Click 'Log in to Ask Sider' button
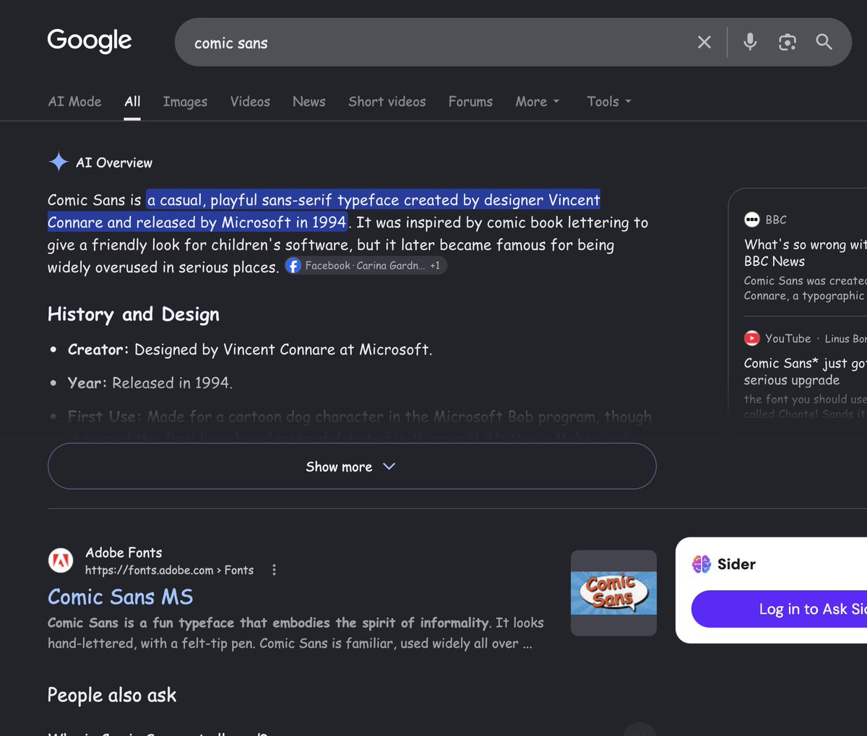This screenshot has height=736, width=867. coord(779,609)
